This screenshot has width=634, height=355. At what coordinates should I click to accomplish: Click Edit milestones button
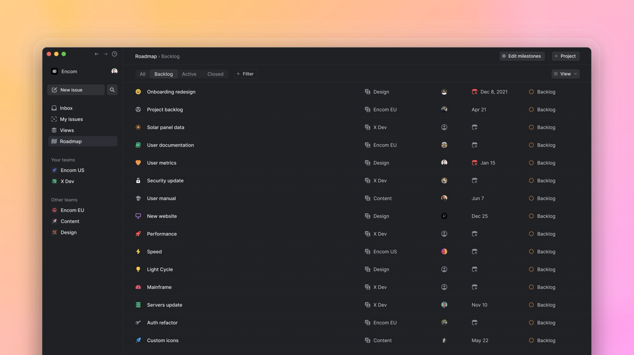point(522,56)
